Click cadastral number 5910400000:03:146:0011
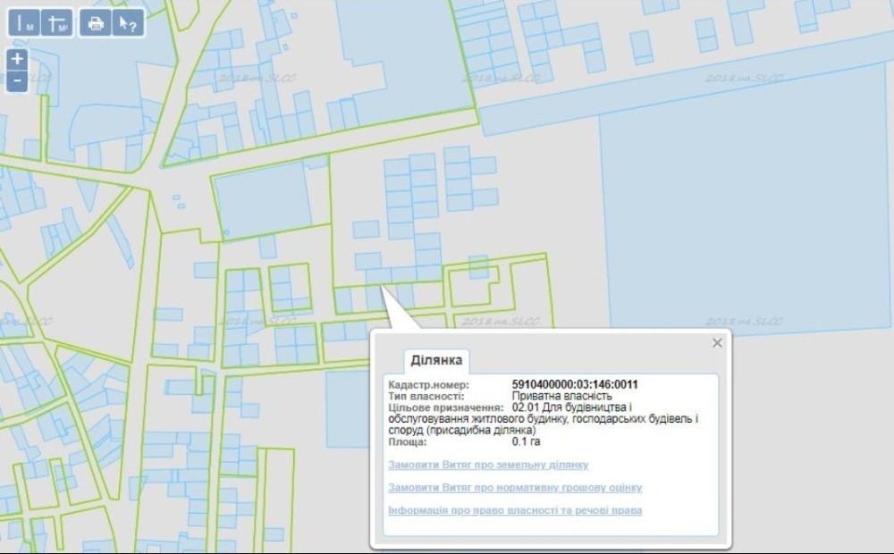 575,385
